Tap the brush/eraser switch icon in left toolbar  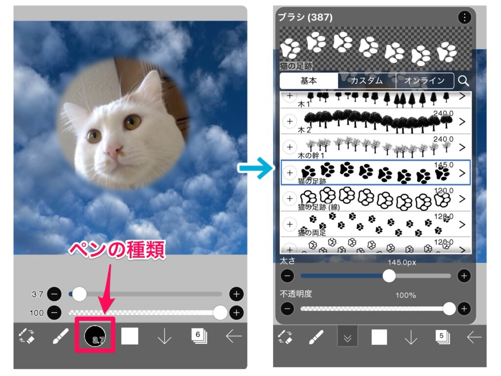pyautogui.click(x=26, y=336)
